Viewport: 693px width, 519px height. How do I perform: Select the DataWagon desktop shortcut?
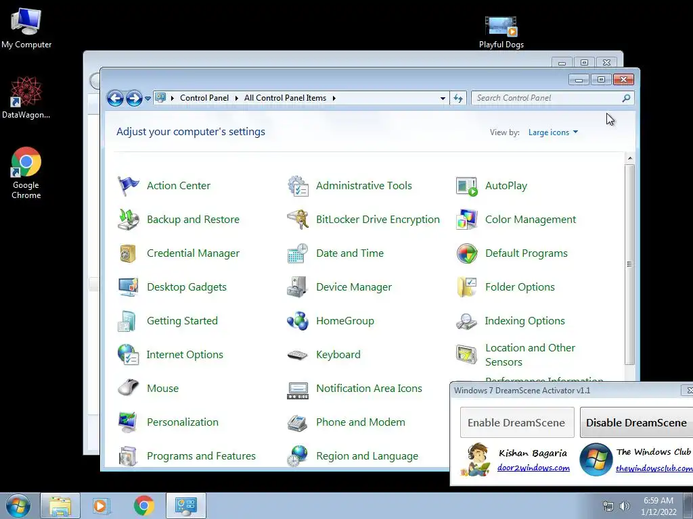pyautogui.click(x=26, y=98)
